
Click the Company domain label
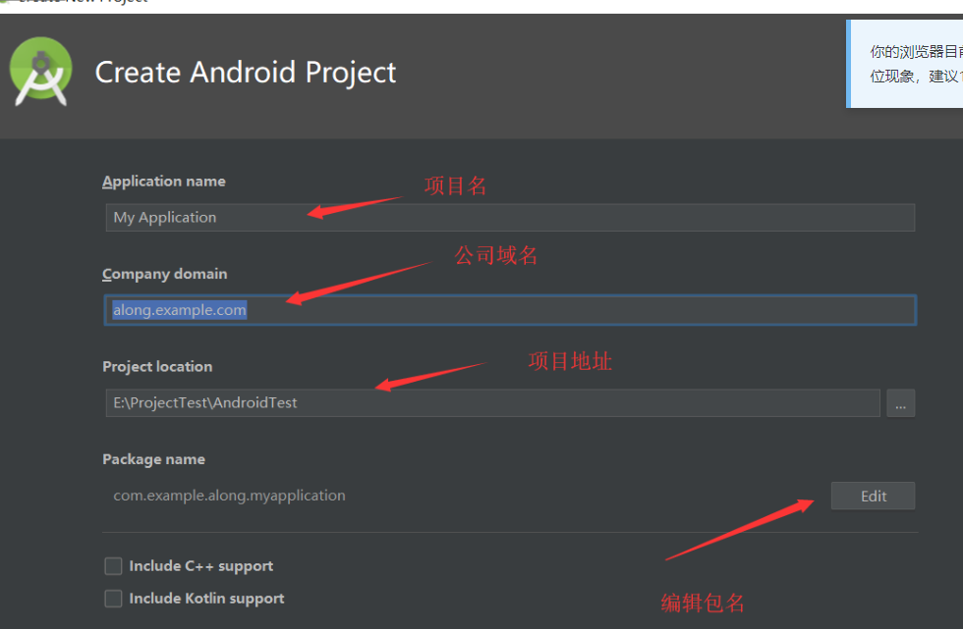coord(165,274)
